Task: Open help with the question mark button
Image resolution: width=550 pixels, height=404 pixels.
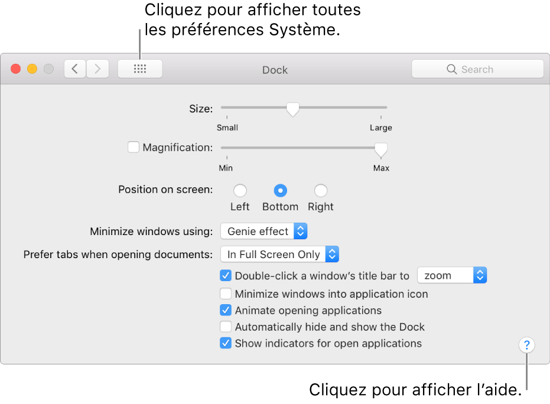Action: (526, 345)
